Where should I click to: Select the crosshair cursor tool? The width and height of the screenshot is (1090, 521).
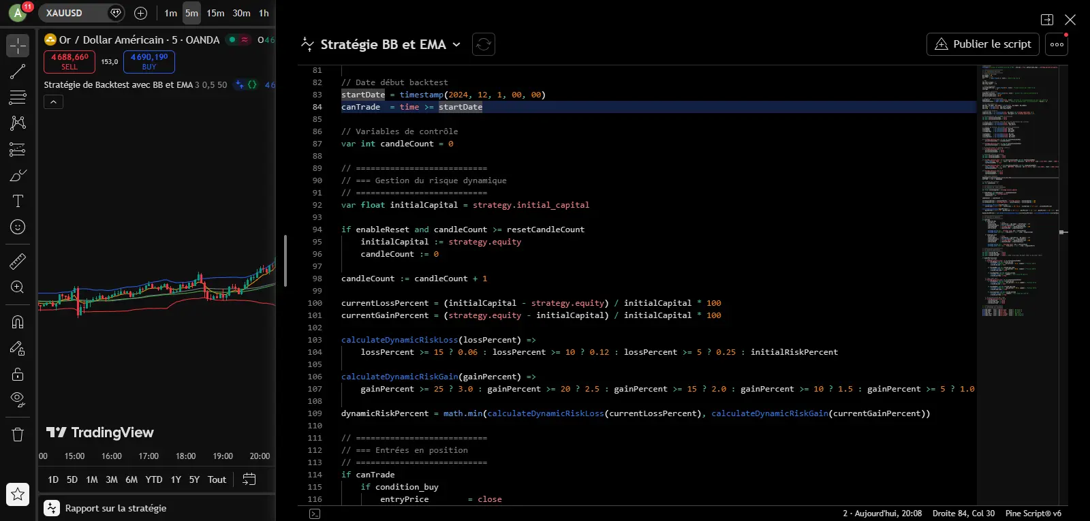pyautogui.click(x=18, y=46)
